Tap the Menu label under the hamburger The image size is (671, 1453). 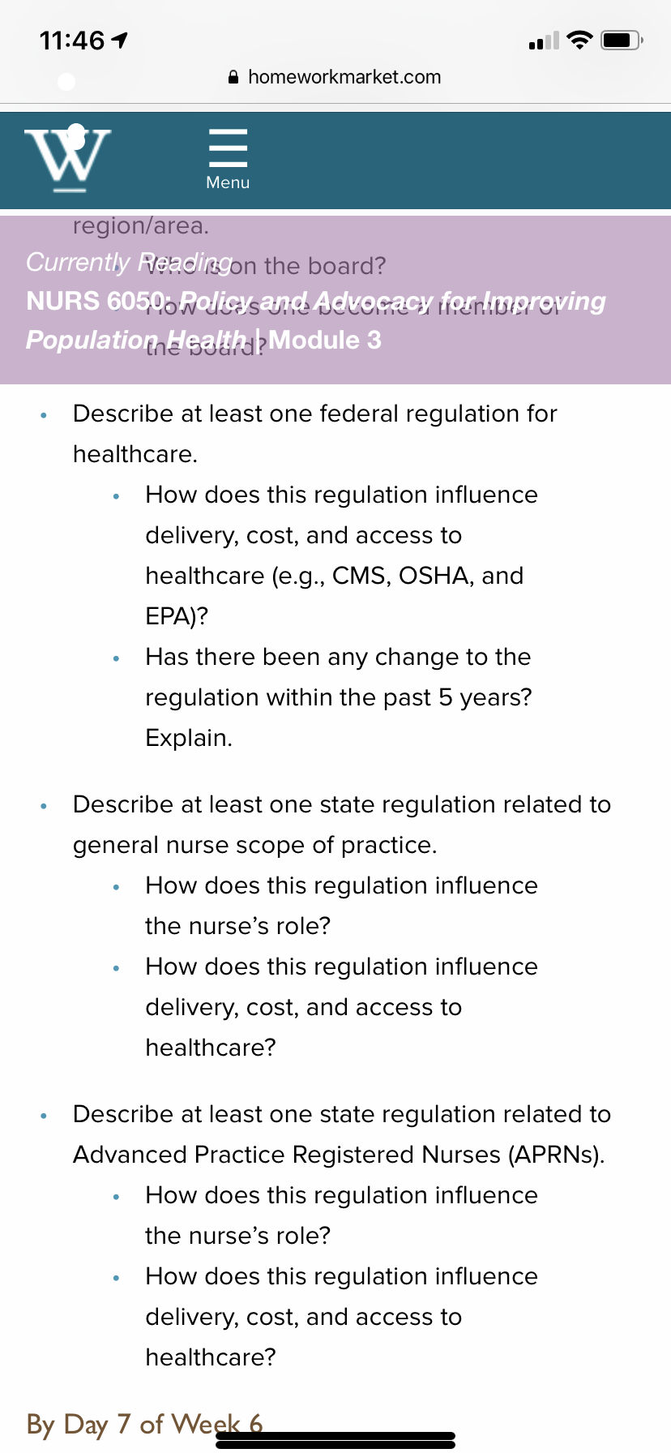point(228,182)
